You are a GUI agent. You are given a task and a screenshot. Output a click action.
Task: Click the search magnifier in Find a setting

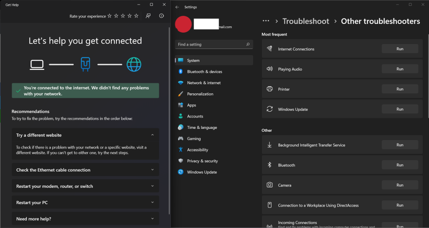(x=248, y=44)
